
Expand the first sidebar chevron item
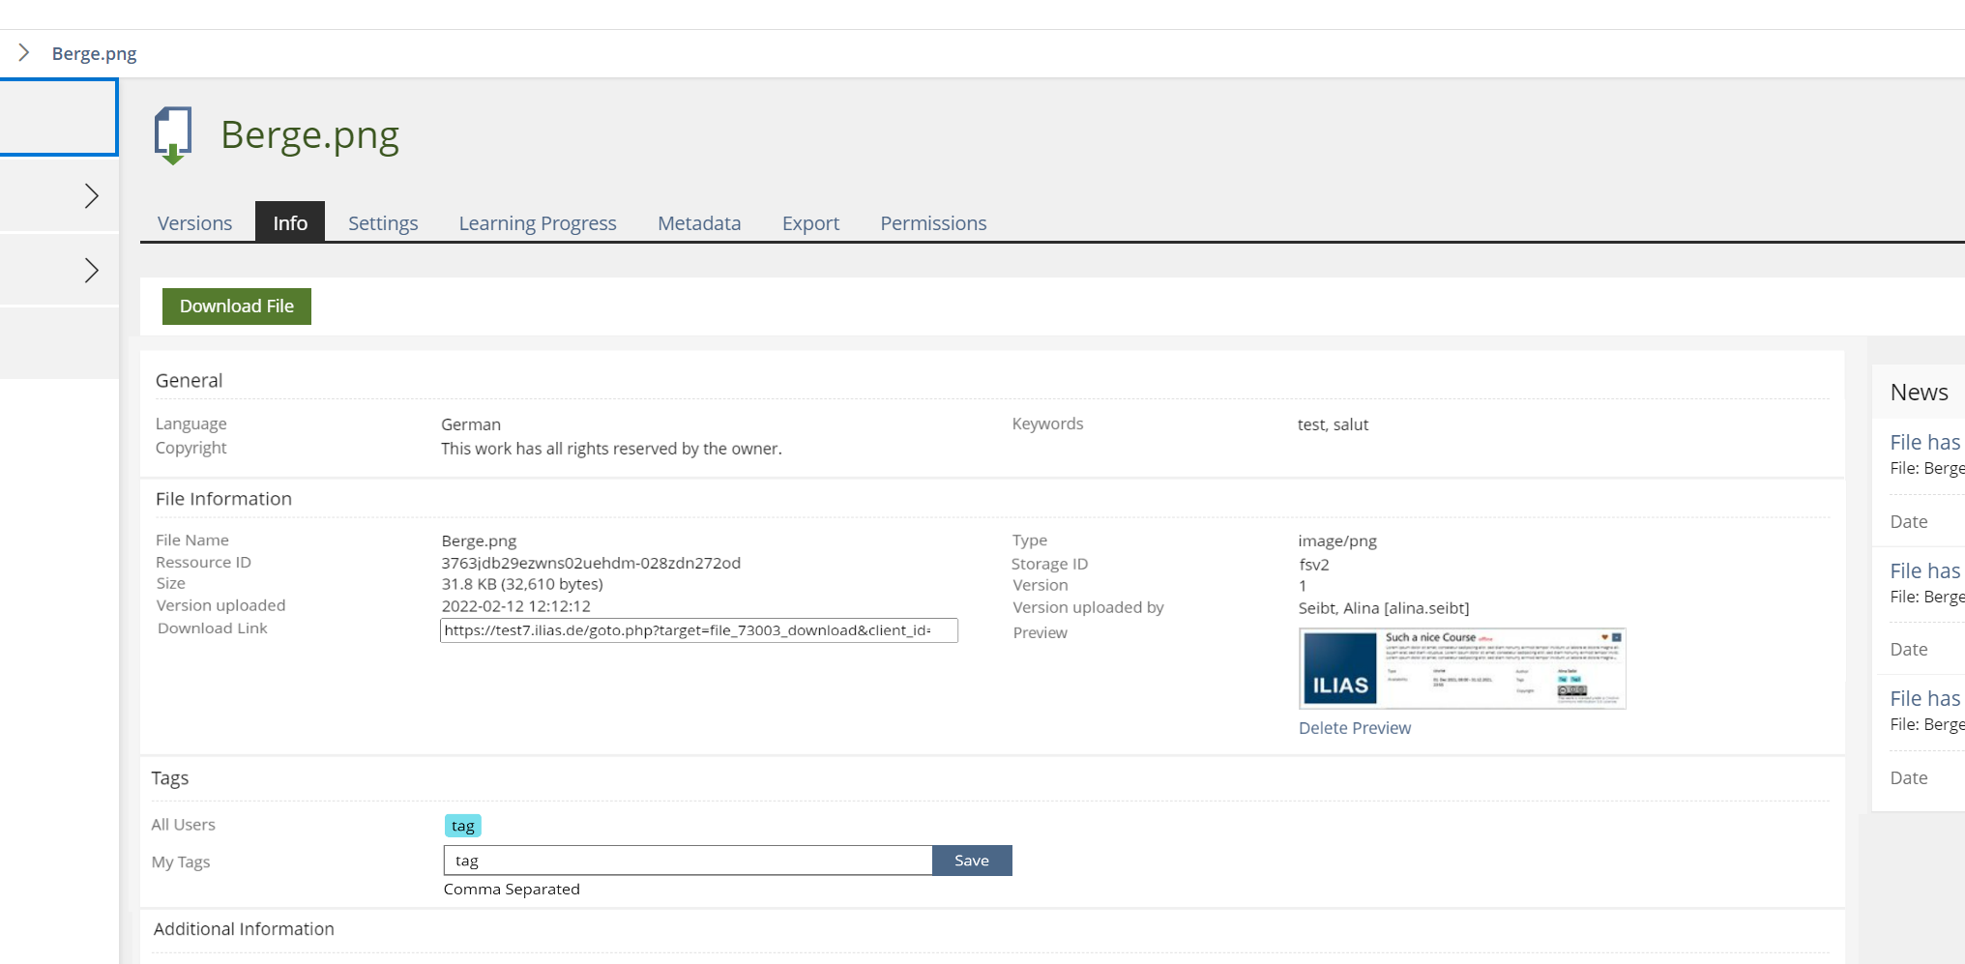[91, 196]
